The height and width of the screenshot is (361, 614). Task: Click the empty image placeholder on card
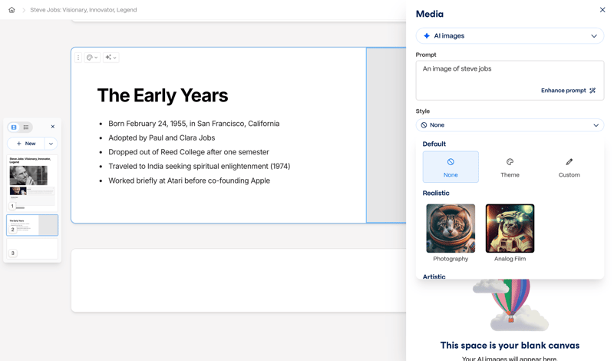pyautogui.click(x=386, y=135)
